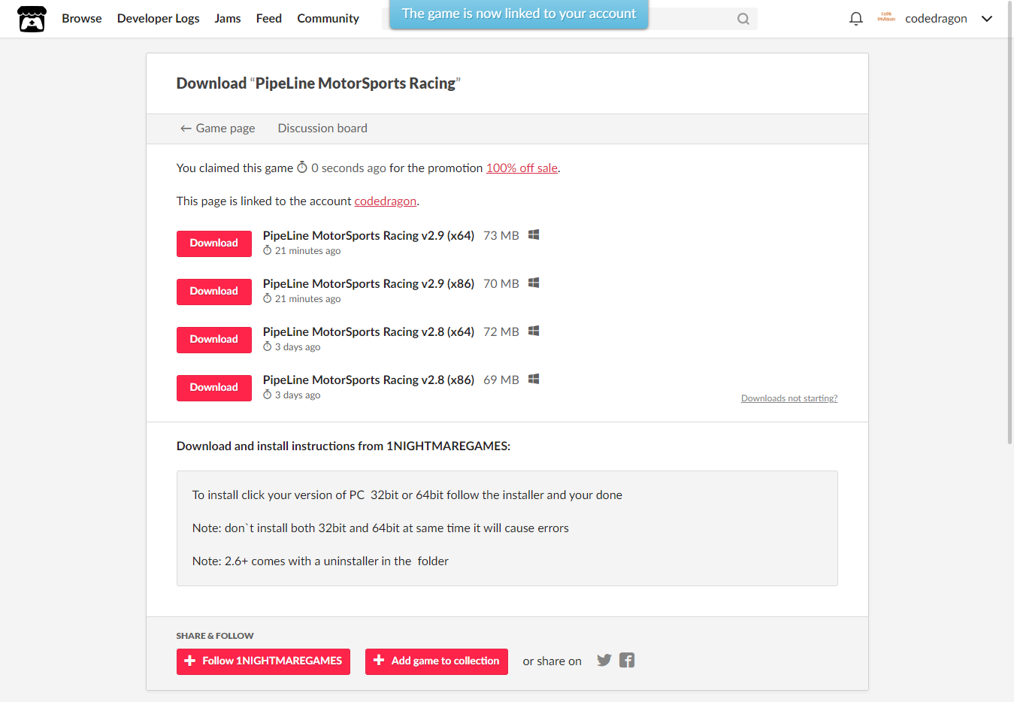Focus the search input field
The image size is (1014, 702).
(x=570, y=19)
